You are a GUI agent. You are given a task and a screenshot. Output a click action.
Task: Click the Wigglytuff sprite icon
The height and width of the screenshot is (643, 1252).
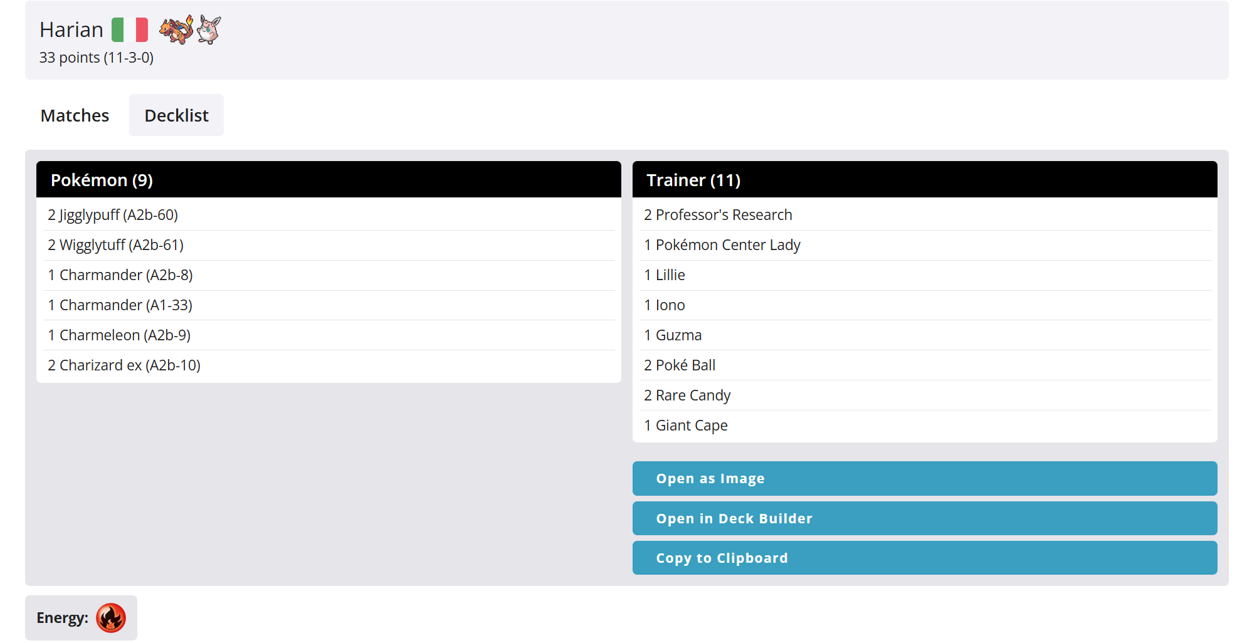pyautogui.click(x=209, y=29)
